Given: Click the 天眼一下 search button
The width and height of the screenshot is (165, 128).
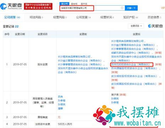Looking at the screenshot, I should 131,8.
